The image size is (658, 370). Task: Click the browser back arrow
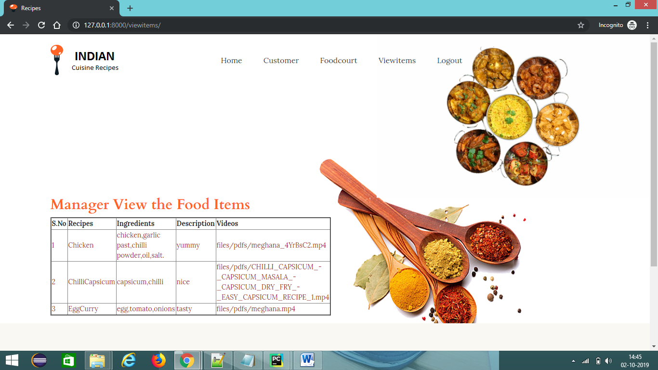11,25
